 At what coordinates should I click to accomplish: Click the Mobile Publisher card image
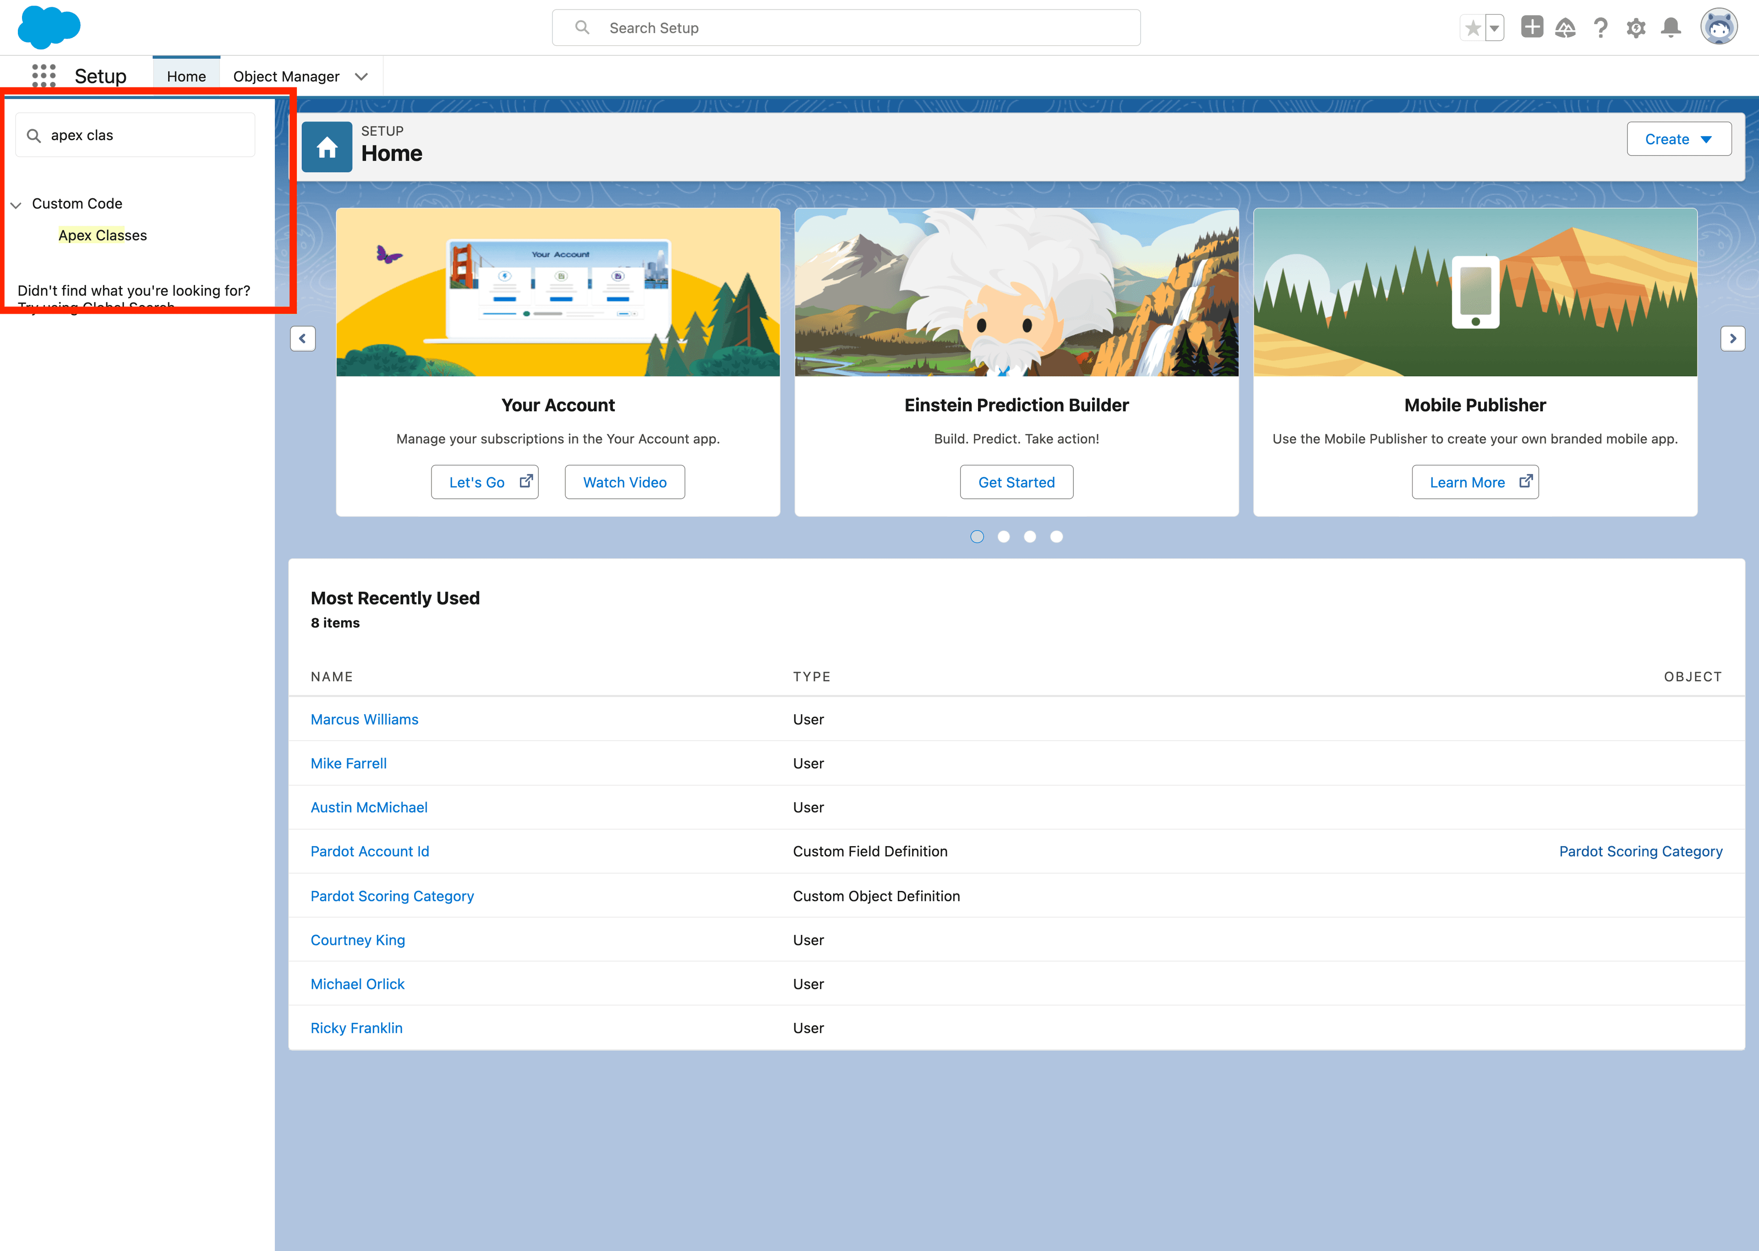tap(1475, 292)
